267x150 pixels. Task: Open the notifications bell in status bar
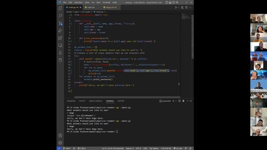190,148
